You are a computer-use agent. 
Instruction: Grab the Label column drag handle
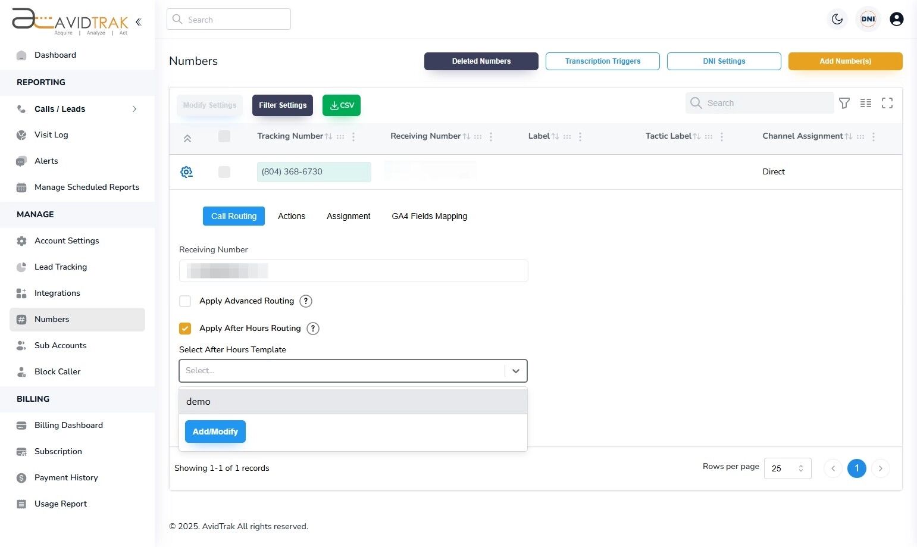pyautogui.click(x=567, y=137)
